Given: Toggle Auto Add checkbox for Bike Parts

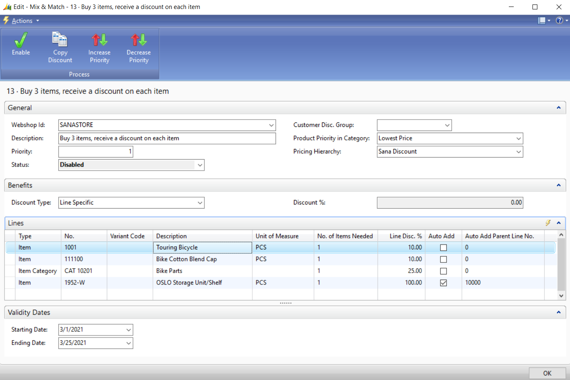Looking at the screenshot, I should click(x=443, y=271).
